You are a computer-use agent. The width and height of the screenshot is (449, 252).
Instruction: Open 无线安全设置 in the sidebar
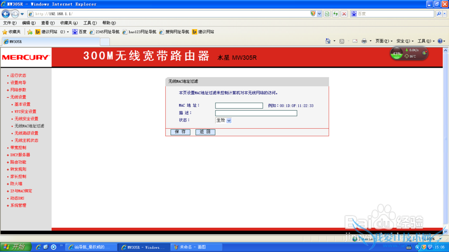pos(26,119)
